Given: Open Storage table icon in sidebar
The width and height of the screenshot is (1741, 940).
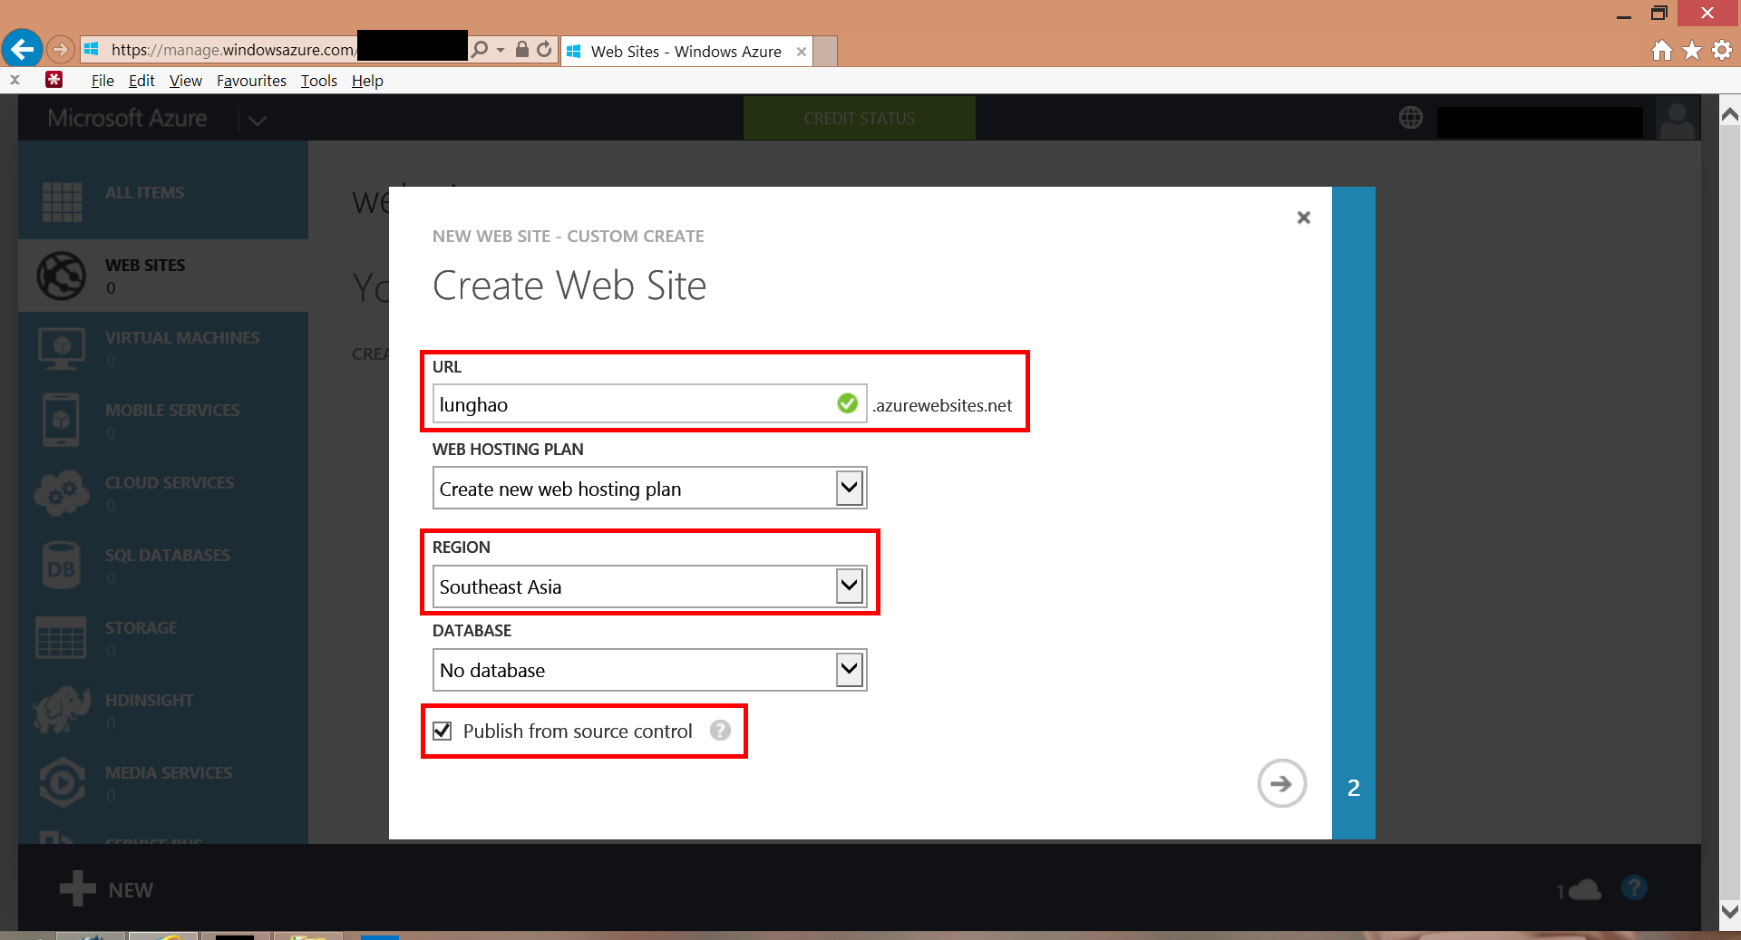Looking at the screenshot, I should [x=61, y=637].
